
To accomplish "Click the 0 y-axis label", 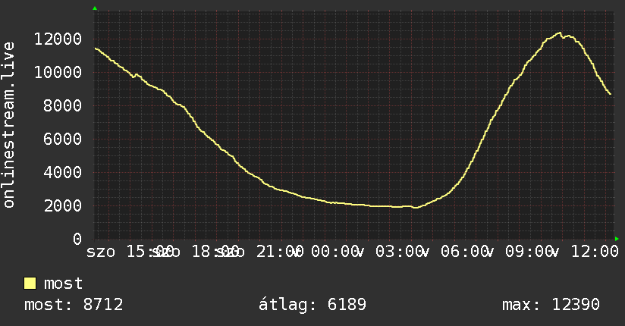I will 77,239.
